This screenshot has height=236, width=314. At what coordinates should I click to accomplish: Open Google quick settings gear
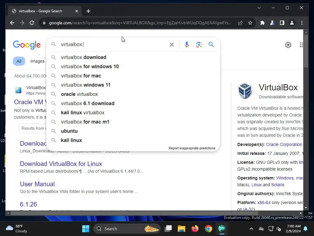(288, 45)
